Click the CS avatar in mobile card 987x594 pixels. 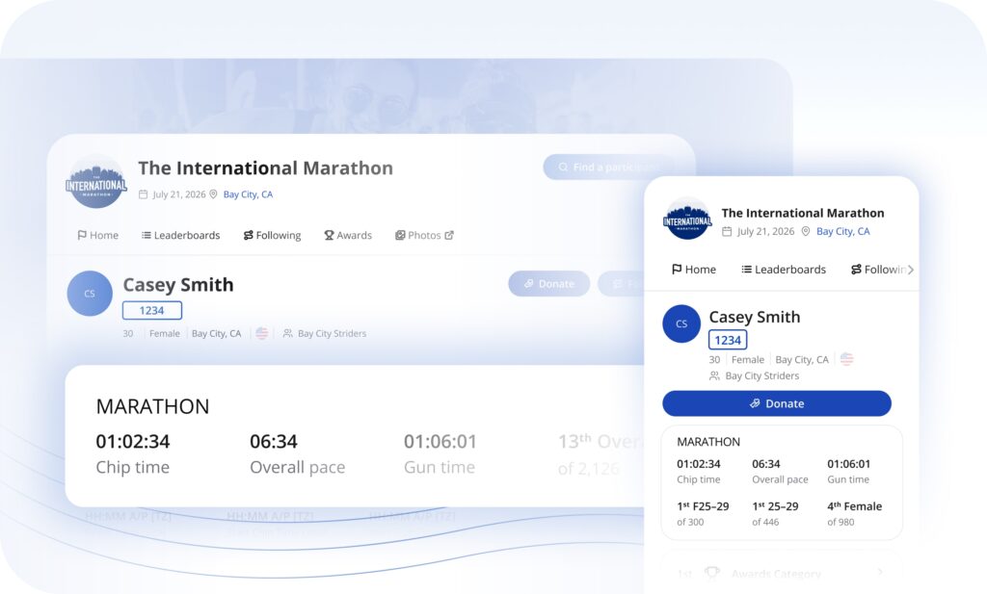[681, 323]
